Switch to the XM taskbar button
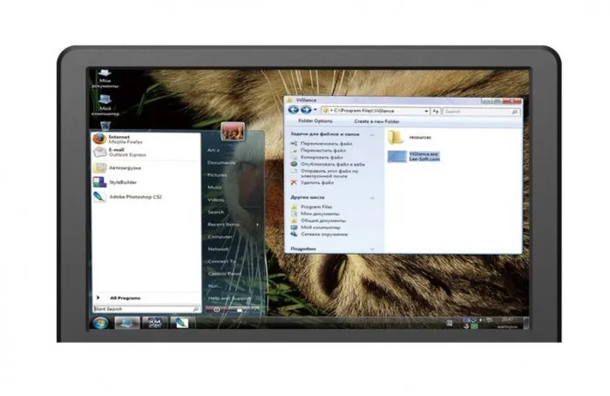Viewport: 610px width, 396px height. (x=155, y=323)
